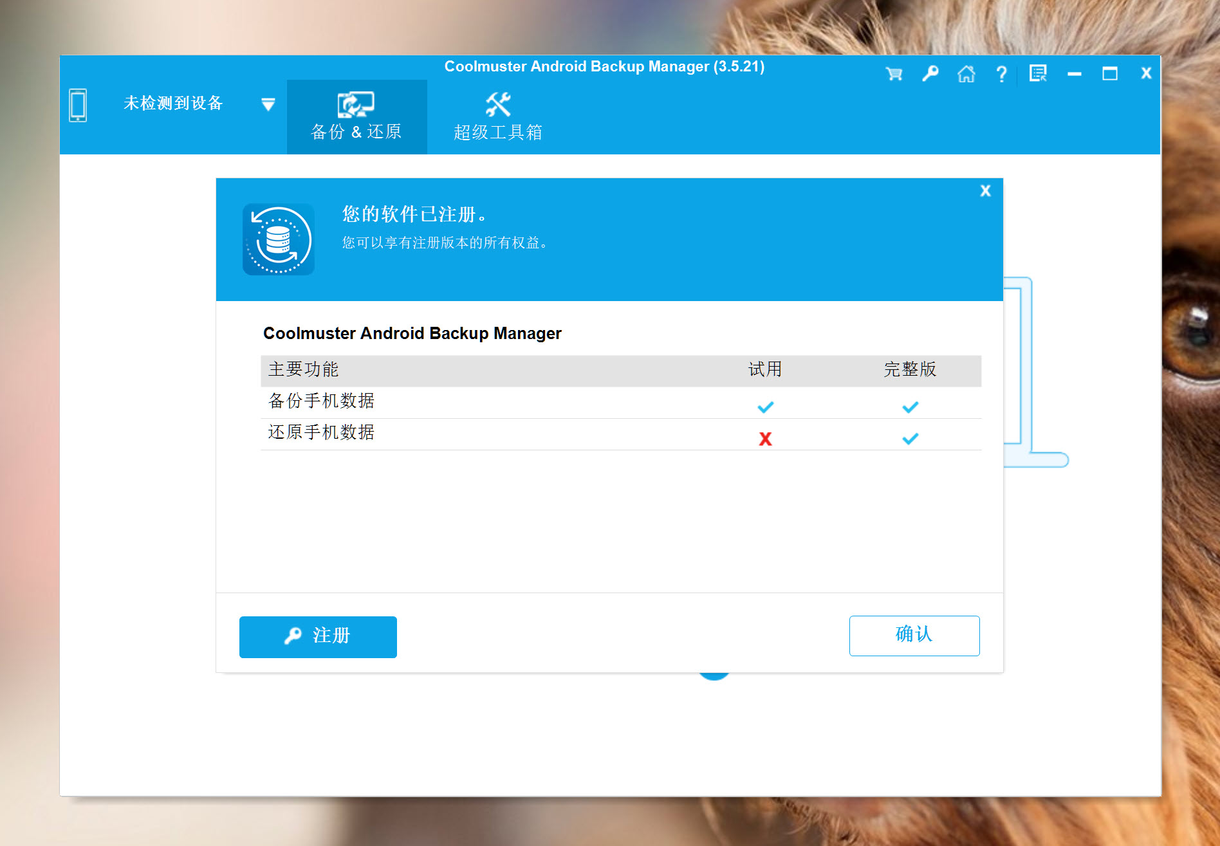Viewport: 1220px width, 846px height.
Task: Minimize the Coolmuster window
Action: tap(1074, 75)
